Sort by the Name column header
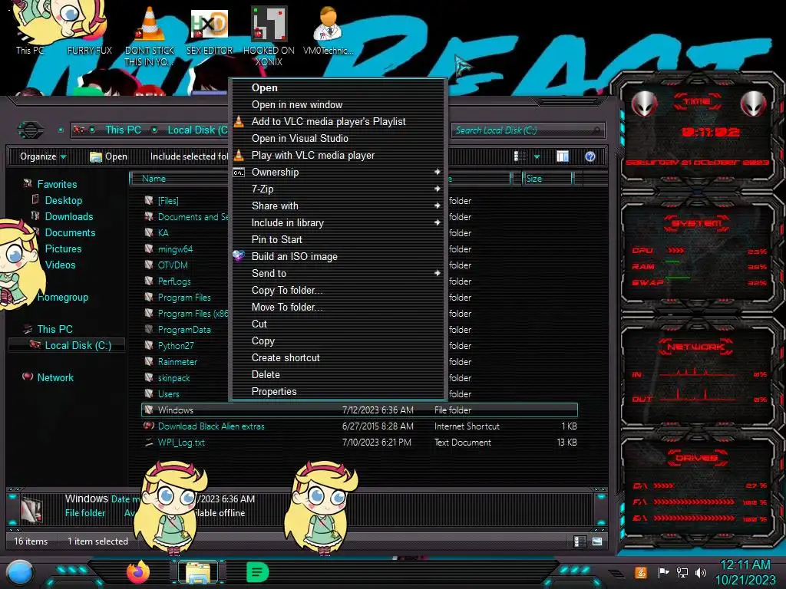 coord(180,178)
